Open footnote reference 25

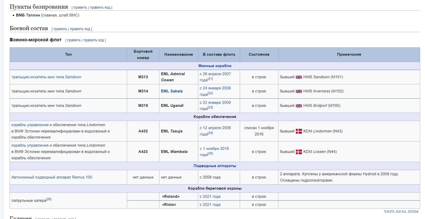pyautogui.click(x=210, y=153)
